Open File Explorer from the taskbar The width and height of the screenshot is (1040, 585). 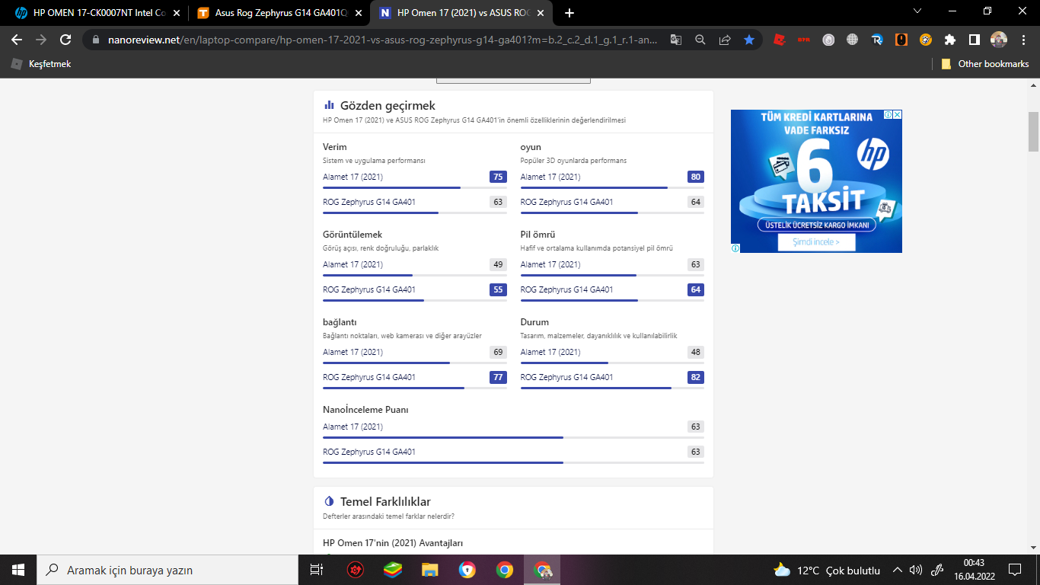click(x=429, y=570)
